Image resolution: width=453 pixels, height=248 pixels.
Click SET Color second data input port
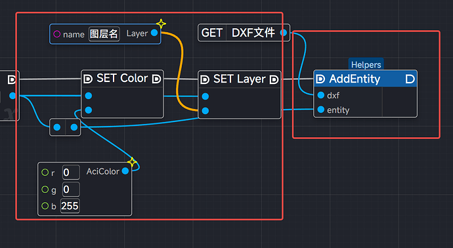click(x=89, y=110)
